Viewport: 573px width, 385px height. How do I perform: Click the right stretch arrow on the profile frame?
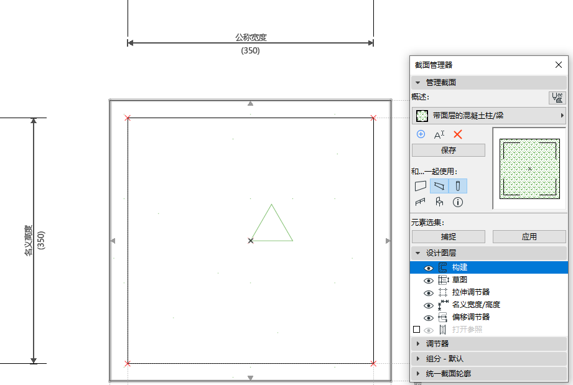click(x=388, y=241)
